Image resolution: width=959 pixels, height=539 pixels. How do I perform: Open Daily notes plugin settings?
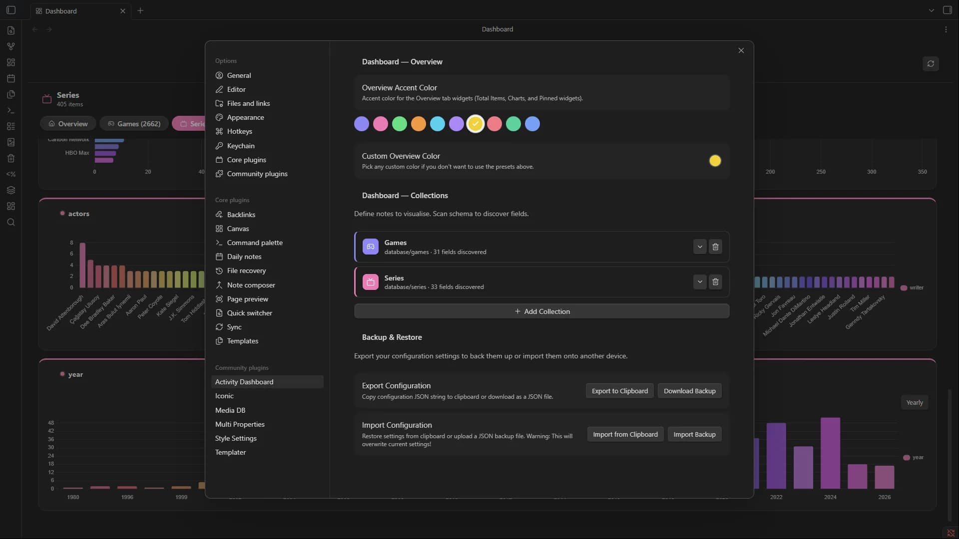pyautogui.click(x=267, y=257)
